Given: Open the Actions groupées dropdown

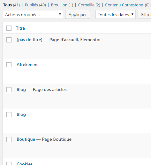Looking at the screenshot, I should pos(33,14).
